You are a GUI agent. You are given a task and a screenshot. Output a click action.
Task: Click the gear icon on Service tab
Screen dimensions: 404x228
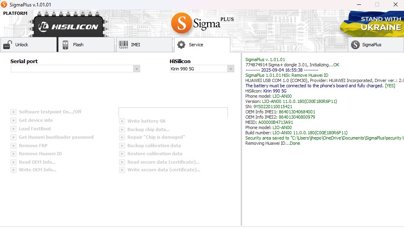(x=181, y=45)
